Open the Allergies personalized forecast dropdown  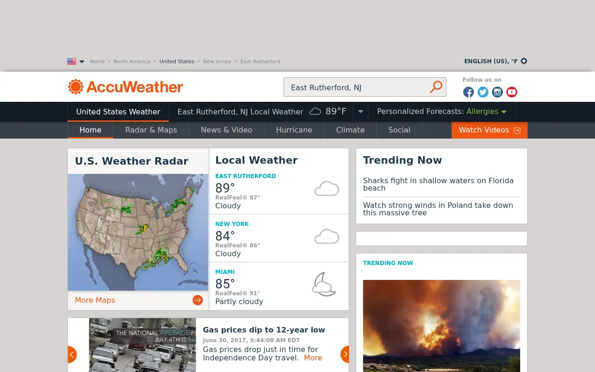(486, 112)
